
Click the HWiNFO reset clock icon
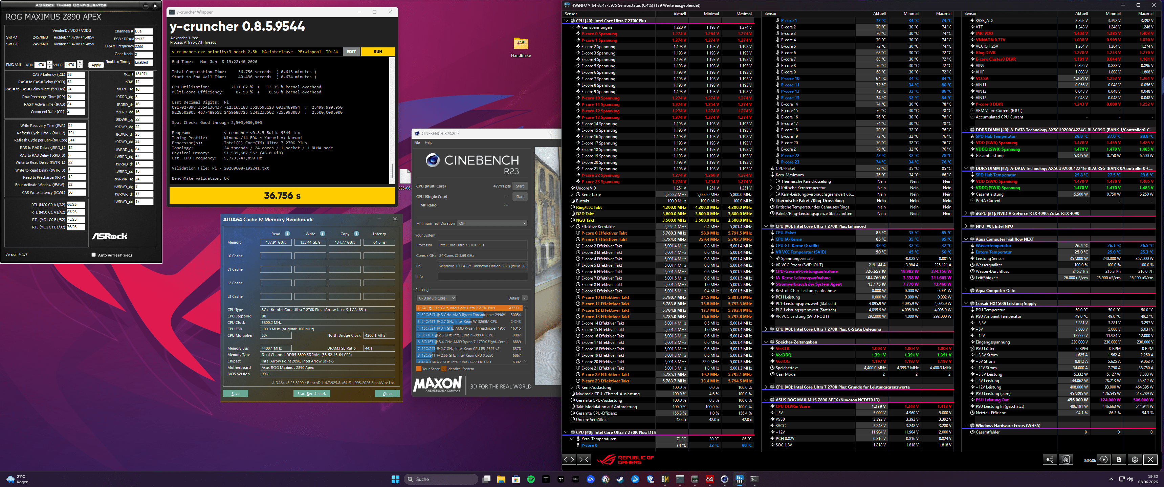(x=1103, y=460)
